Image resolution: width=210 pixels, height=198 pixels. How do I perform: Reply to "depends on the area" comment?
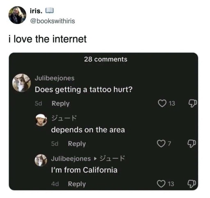[77, 144]
